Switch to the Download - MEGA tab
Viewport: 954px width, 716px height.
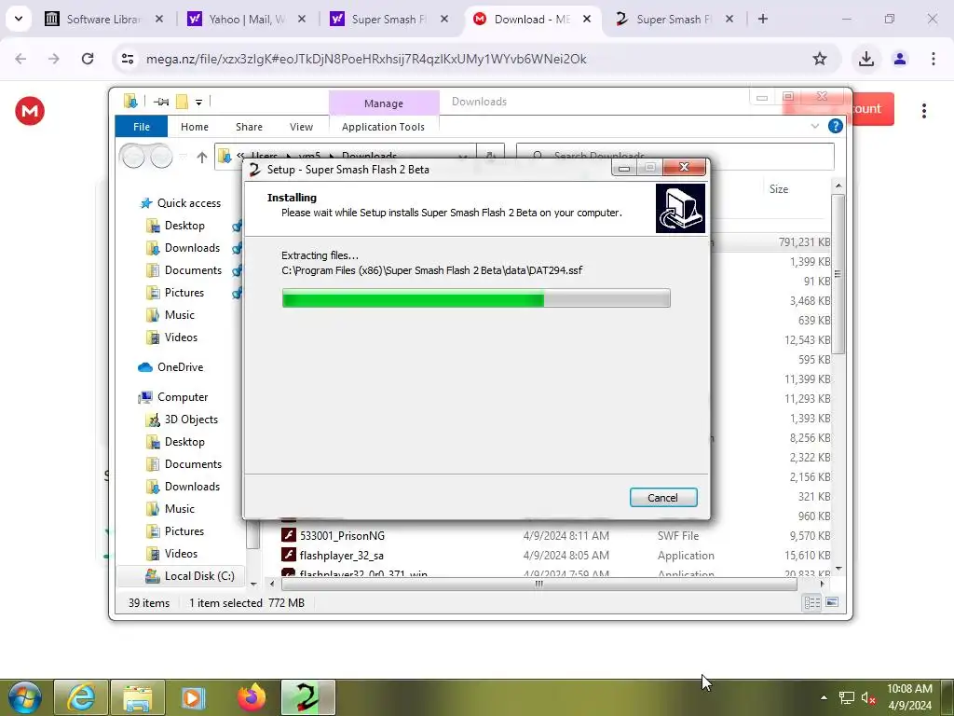click(x=532, y=19)
